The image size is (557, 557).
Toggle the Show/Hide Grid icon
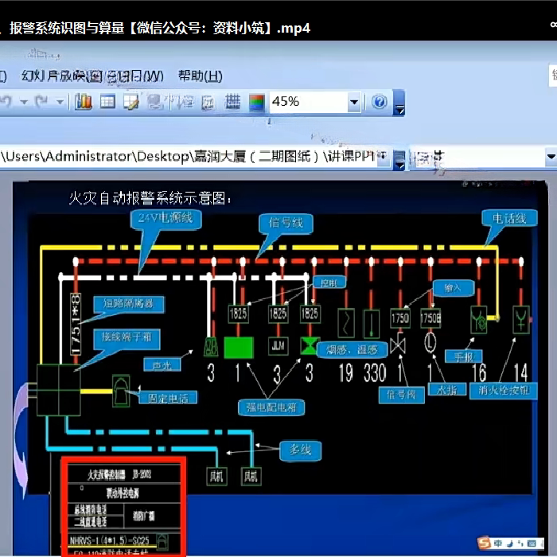(x=232, y=102)
